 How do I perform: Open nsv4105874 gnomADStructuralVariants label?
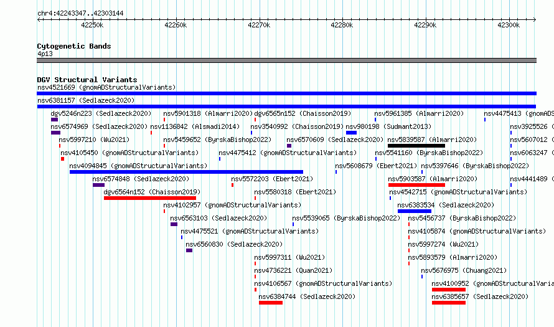point(477,231)
